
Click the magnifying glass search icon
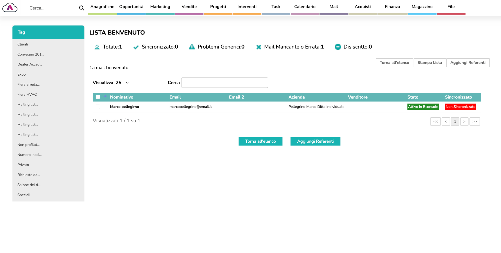[81, 8]
